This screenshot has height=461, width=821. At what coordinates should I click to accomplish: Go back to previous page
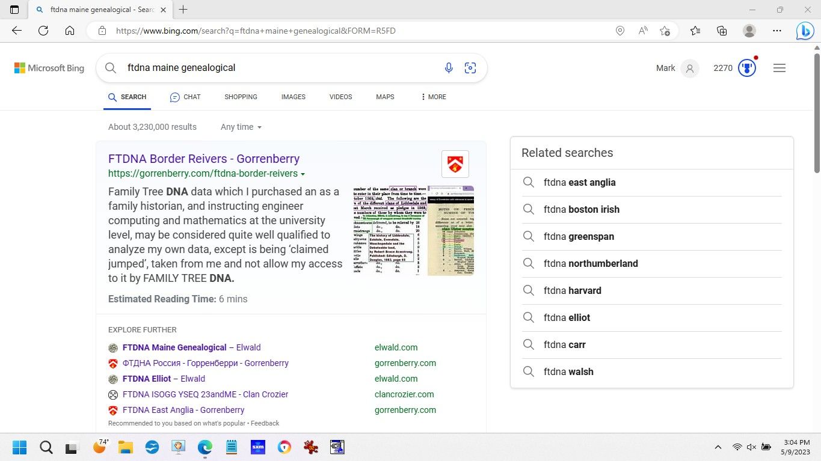pos(17,31)
